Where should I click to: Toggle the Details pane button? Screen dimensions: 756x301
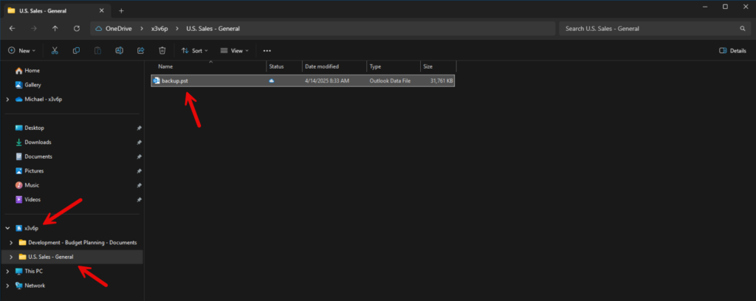[x=732, y=51]
